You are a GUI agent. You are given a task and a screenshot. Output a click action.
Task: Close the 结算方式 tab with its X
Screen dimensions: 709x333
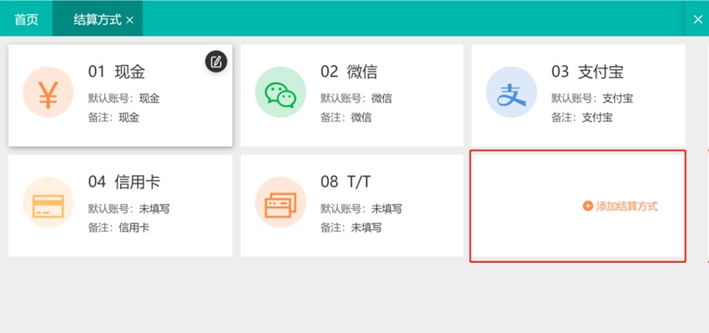[130, 20]
